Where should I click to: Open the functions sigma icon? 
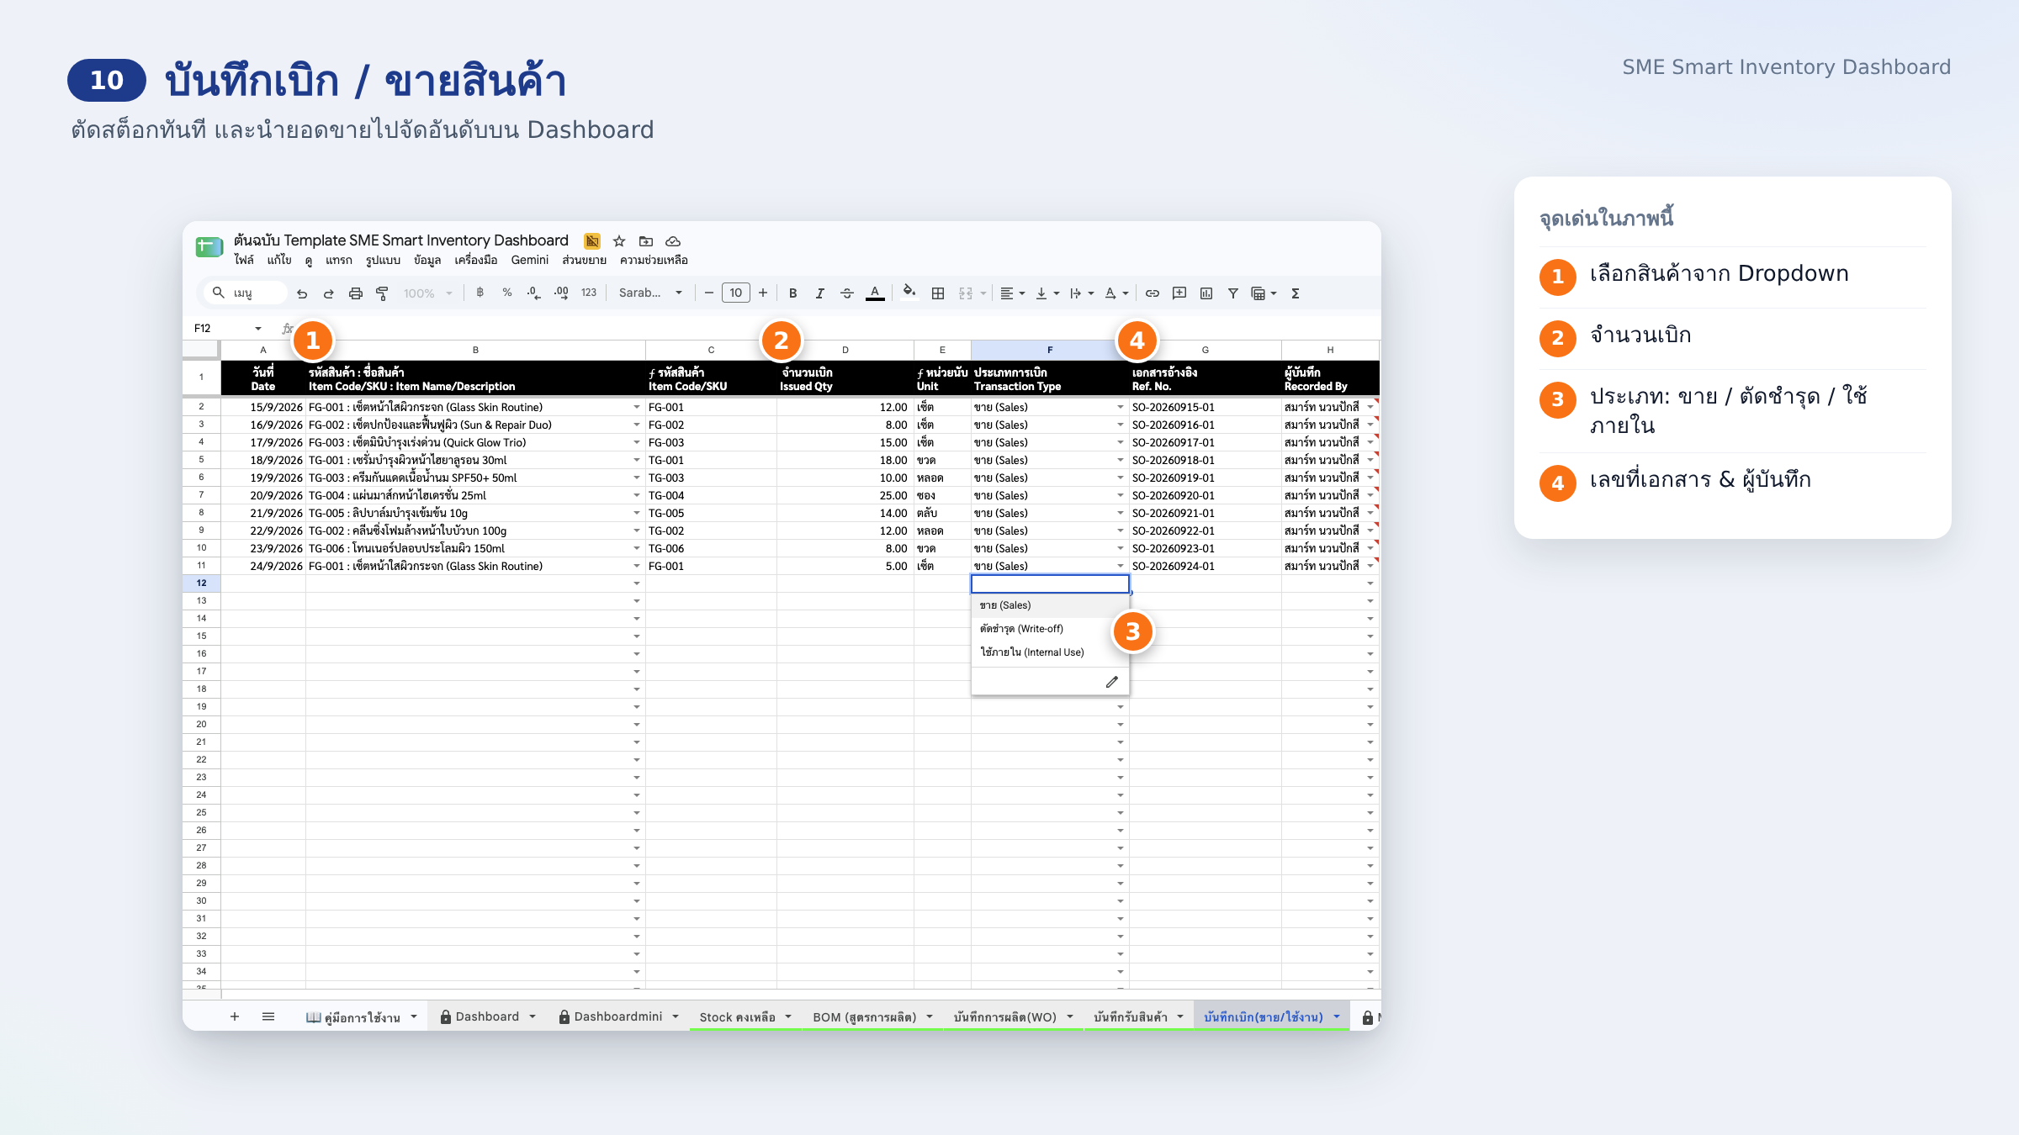(x=1296, y=293)
